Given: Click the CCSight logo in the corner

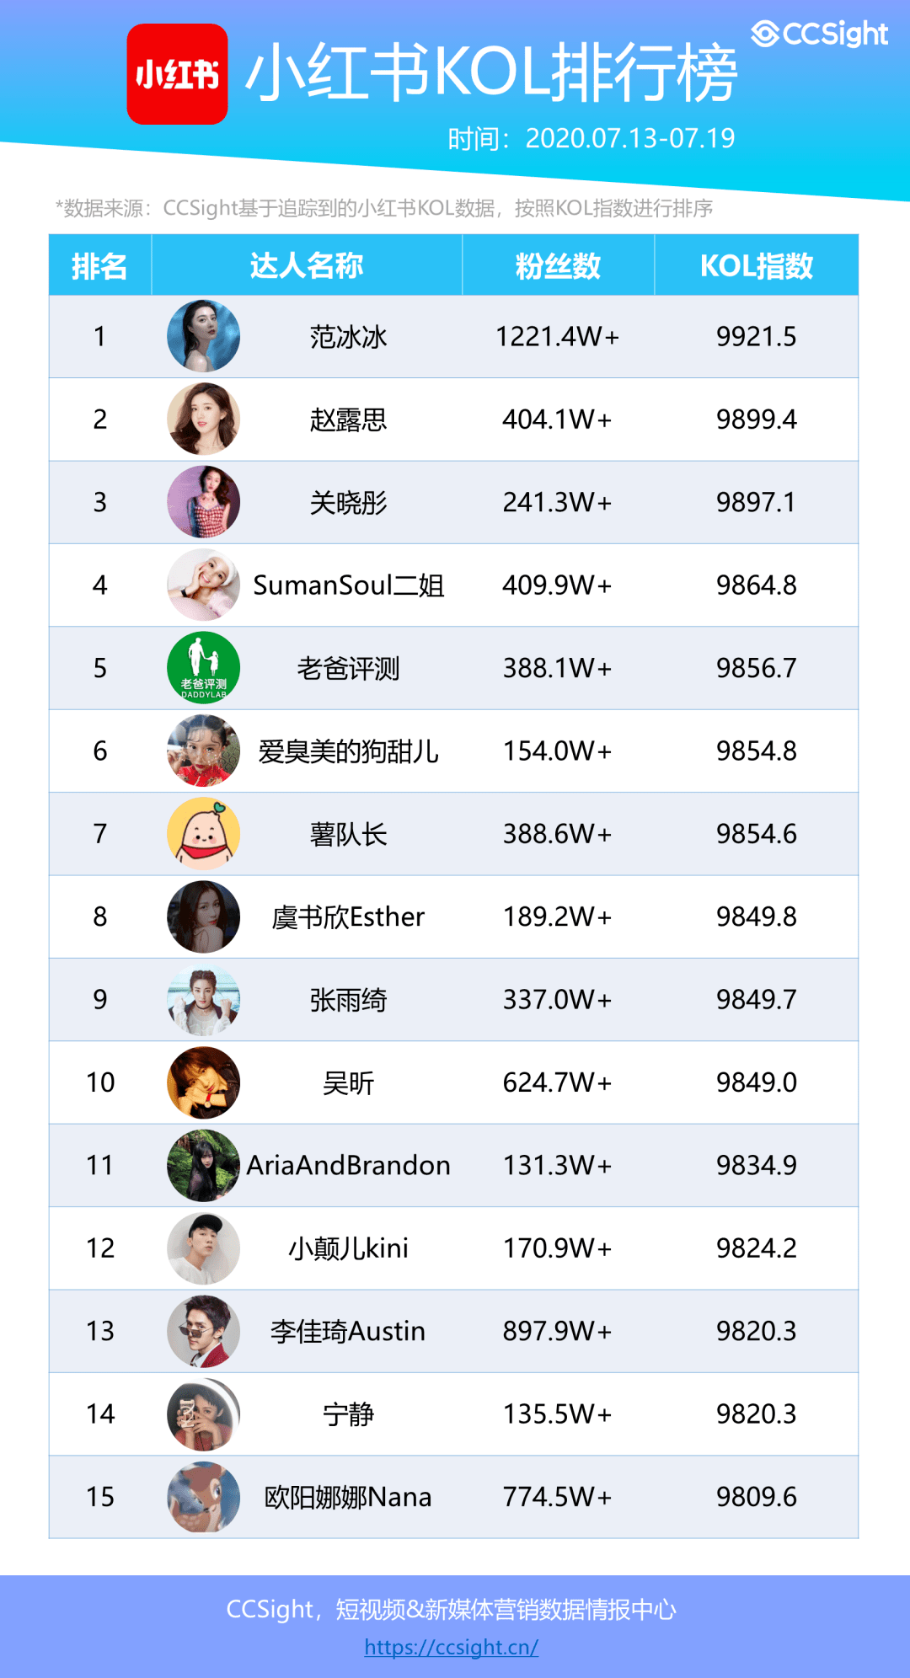Looking at the screenshot, I should [819, 34].
